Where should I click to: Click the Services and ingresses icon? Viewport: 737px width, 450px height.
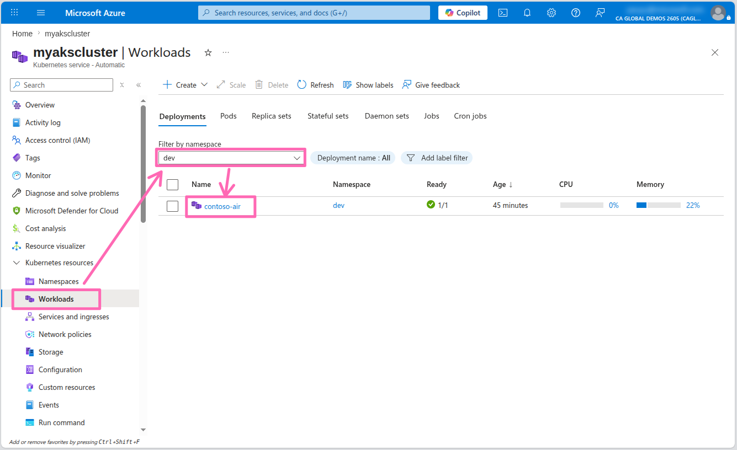click(x=30, y=317)
